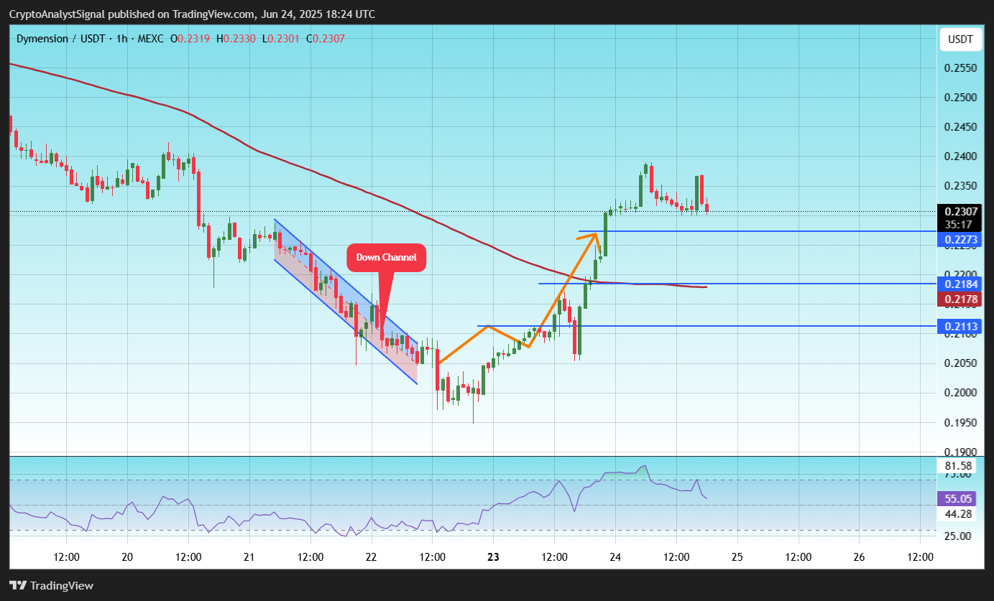The height and width of the screenshot is (601, 994).
Task: Click the 0.2450 price axis label
Action: [x=961, y=127]
